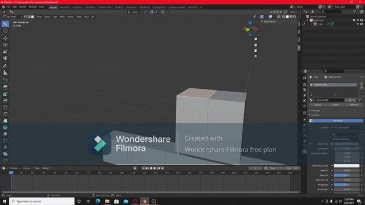Select the Annotate tool

click(5, 66)
